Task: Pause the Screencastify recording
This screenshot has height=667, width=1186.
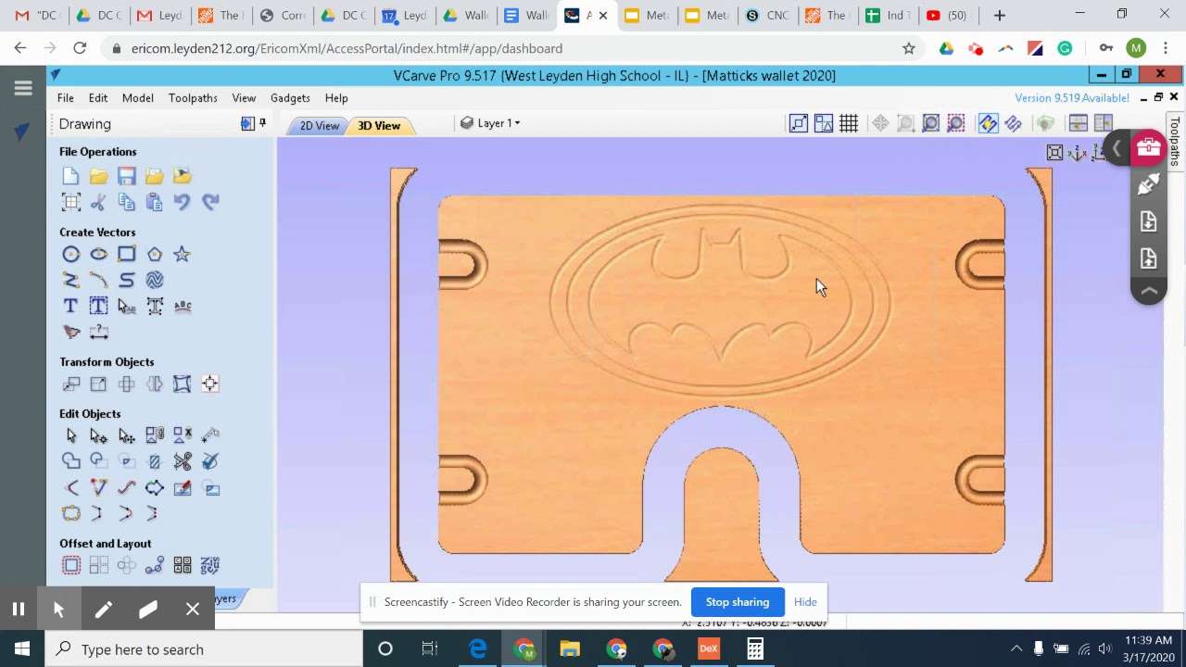Action: (x=18, y=610)
